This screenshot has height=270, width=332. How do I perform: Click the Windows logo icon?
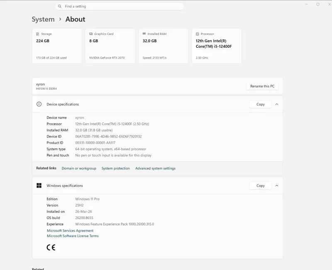[39, 185]
